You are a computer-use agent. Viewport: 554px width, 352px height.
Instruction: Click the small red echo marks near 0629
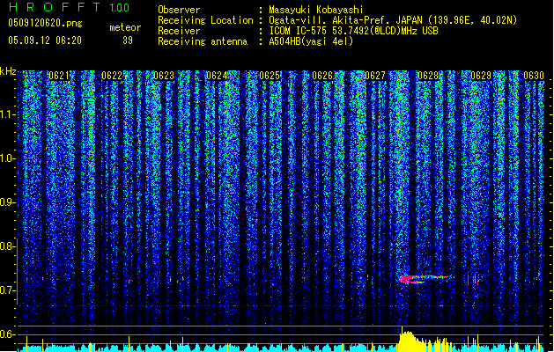(474, 280)
